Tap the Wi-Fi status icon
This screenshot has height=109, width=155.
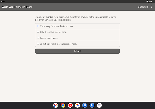tap(147, 2)
